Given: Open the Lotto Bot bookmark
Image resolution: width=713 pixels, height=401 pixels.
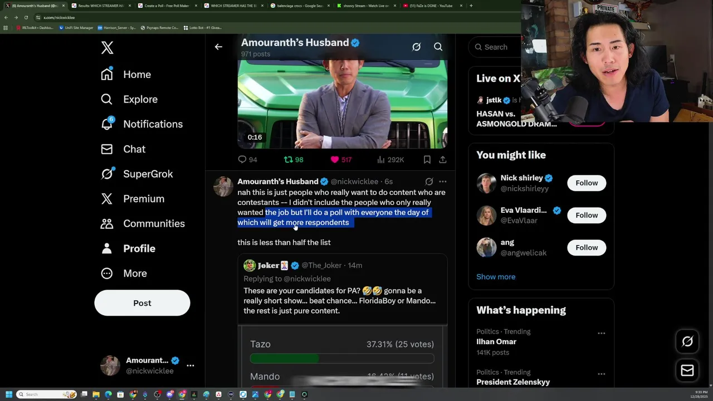Looking at the screenshot, I should coord(202,27).
